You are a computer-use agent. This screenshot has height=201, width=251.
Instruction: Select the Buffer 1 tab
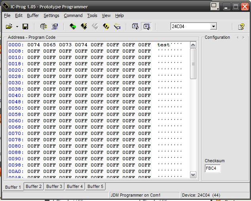tap(13, 187)
